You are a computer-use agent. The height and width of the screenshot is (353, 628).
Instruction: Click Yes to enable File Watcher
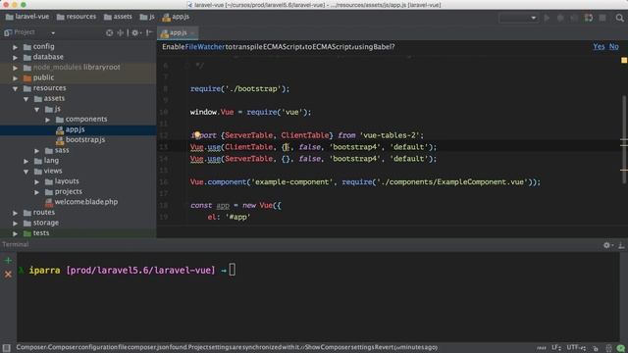coord(599,46)
